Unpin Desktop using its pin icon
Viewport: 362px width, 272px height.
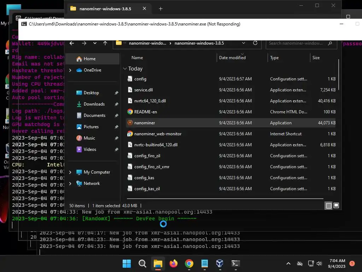(x=116, y=93)
